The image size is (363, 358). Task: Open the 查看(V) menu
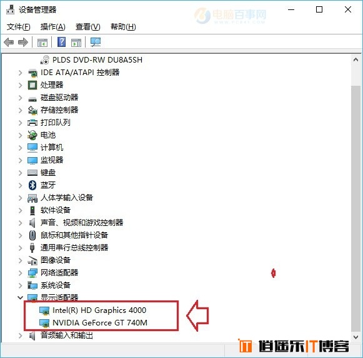coord(88,27)
